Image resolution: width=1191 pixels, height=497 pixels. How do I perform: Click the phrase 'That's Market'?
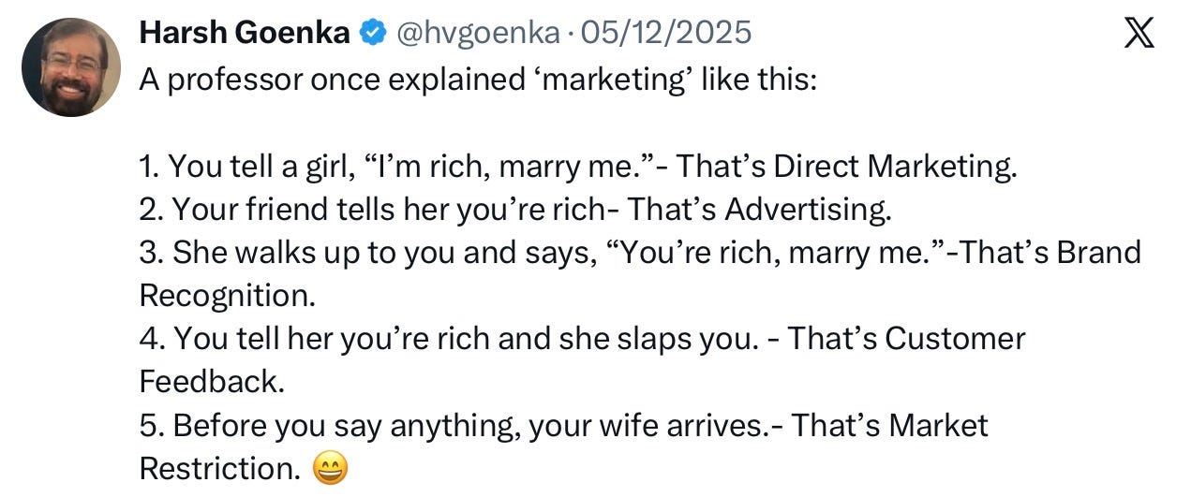coord(890,425)
